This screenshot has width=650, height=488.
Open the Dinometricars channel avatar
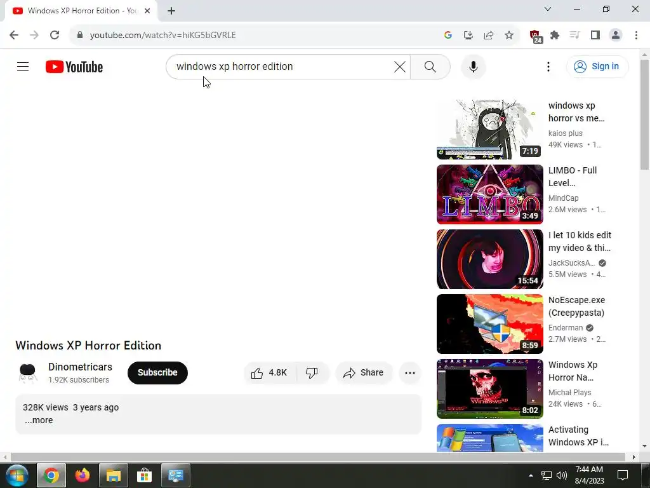pos(28,372)
